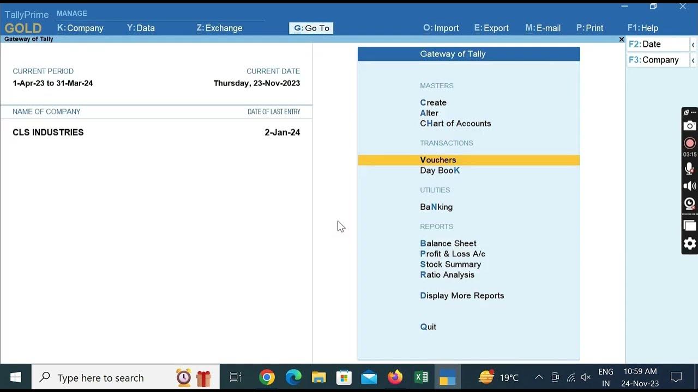Open the Windows Start menu

(x=16, y=377)
